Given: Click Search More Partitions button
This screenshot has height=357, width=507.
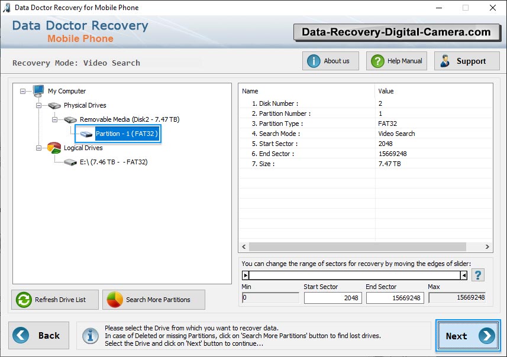Looking at the screenshot, I should pos(154,300).
